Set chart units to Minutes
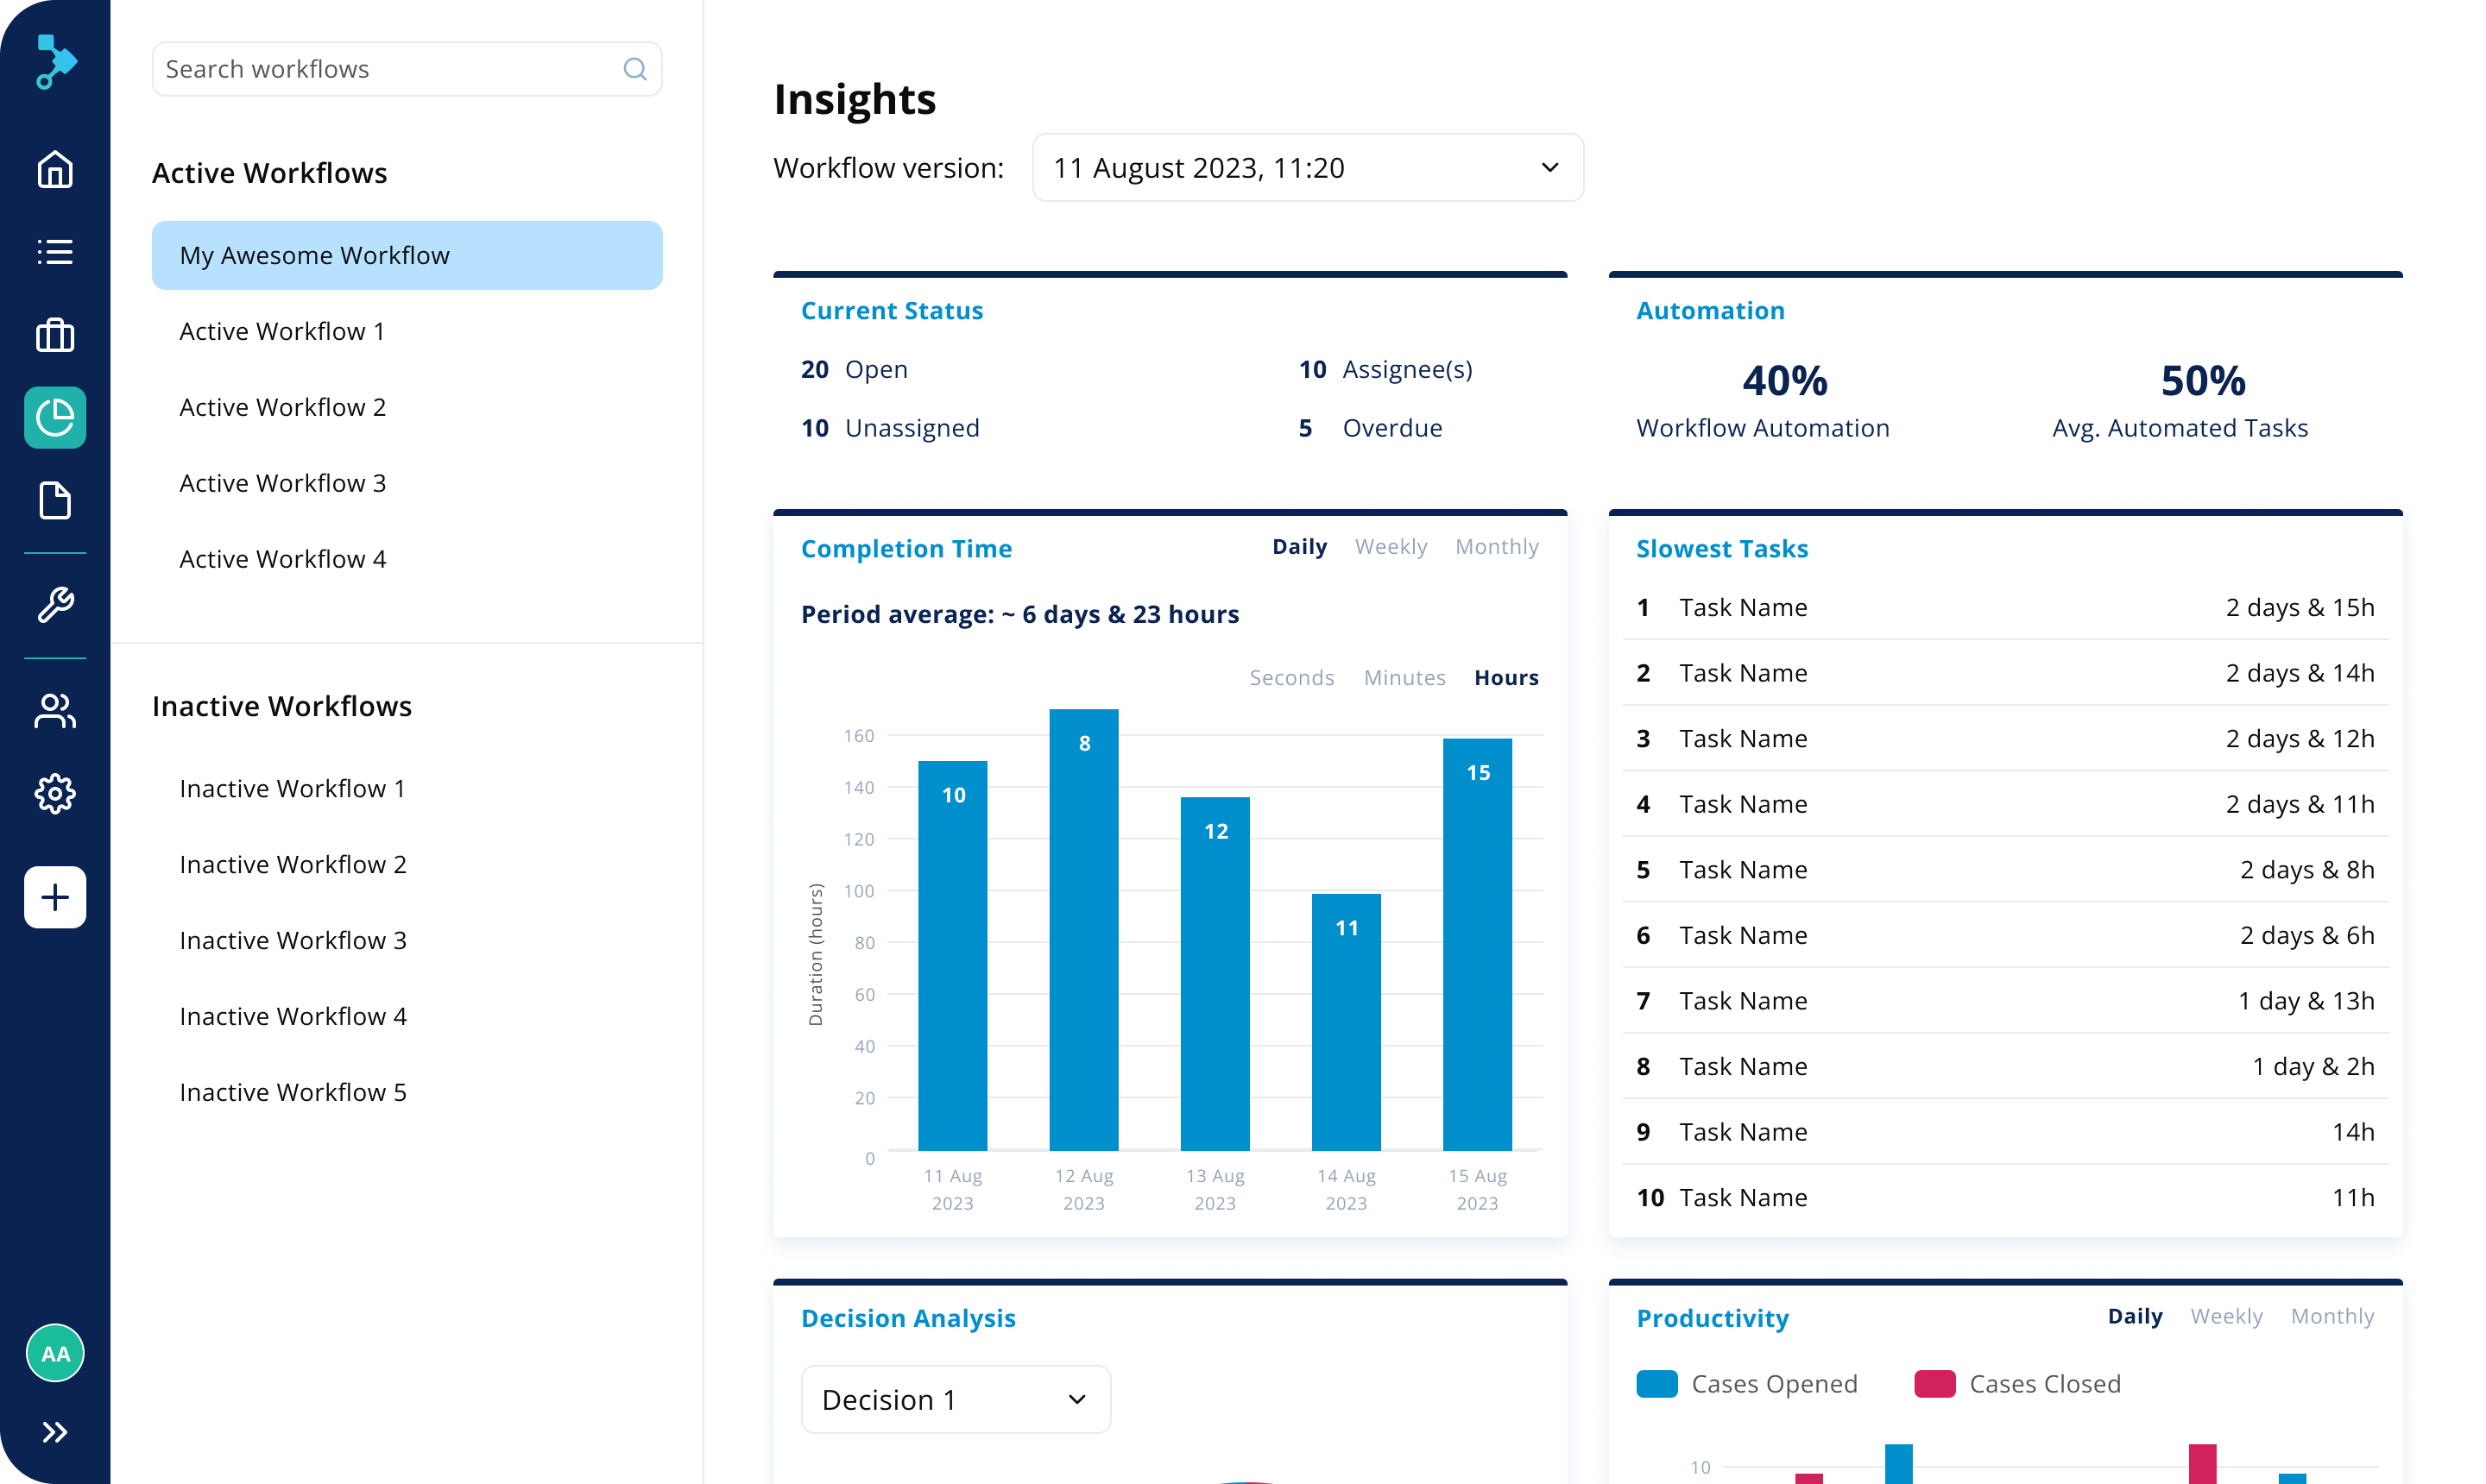Viewport: 2486px width, 1484px height. [1404, 678]
